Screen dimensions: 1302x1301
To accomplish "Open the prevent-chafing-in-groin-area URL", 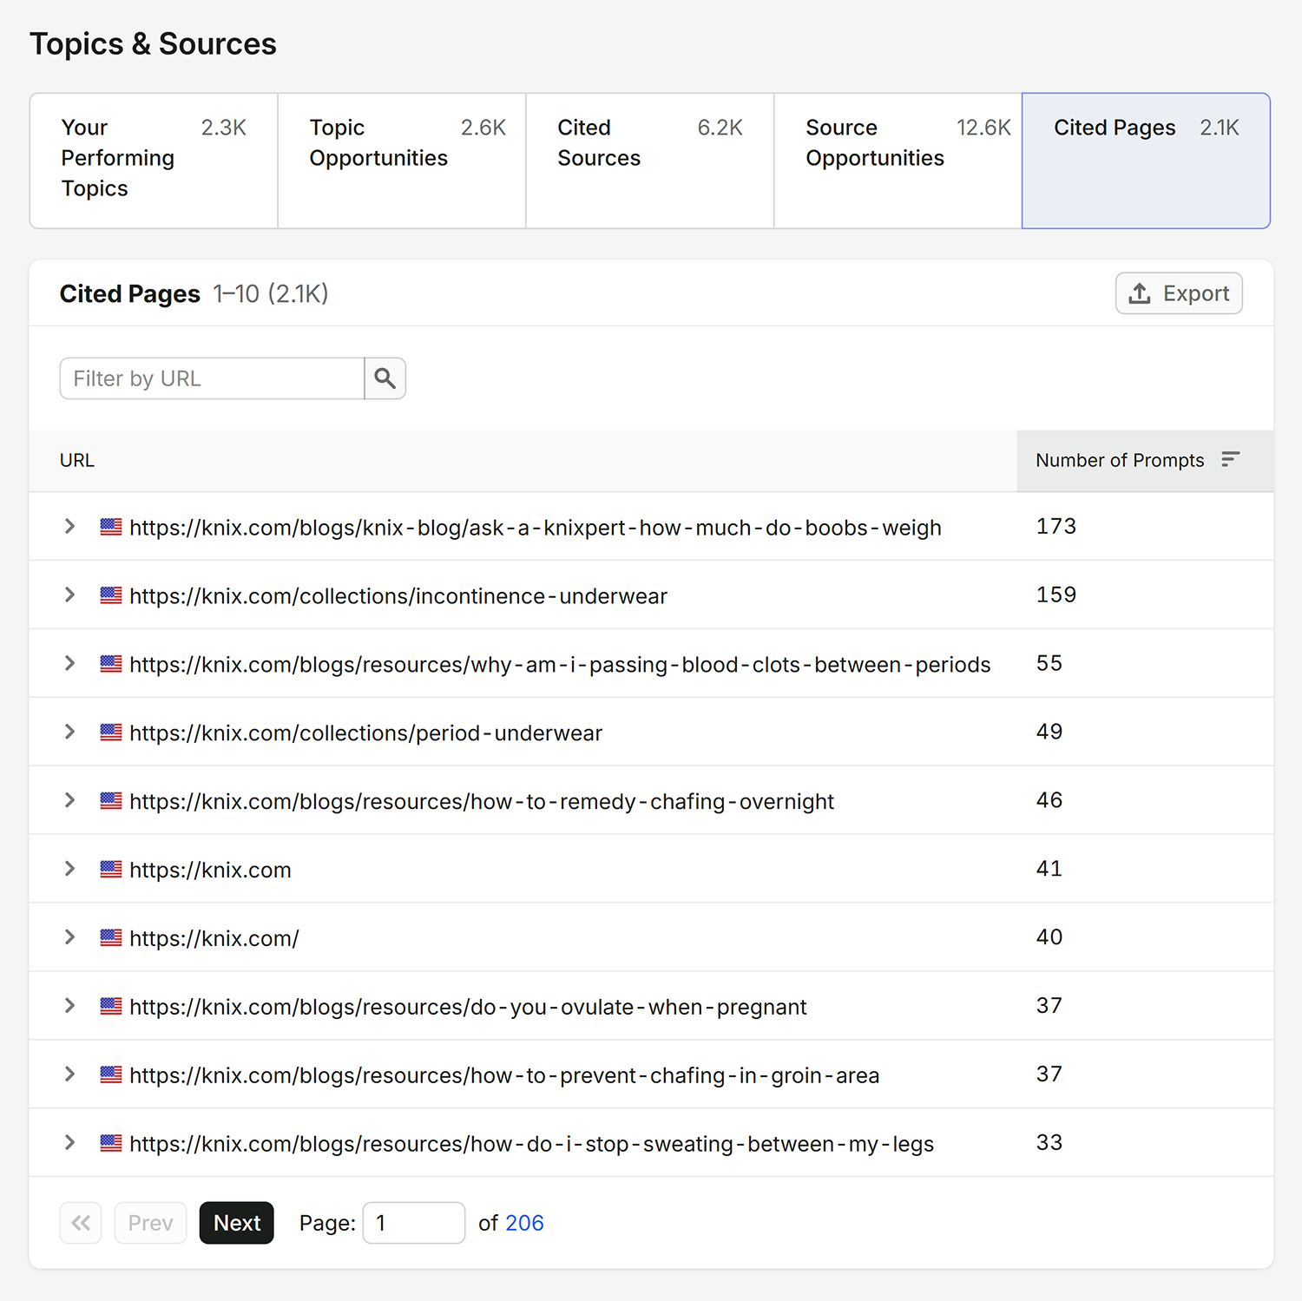I will click(504, 1075).
